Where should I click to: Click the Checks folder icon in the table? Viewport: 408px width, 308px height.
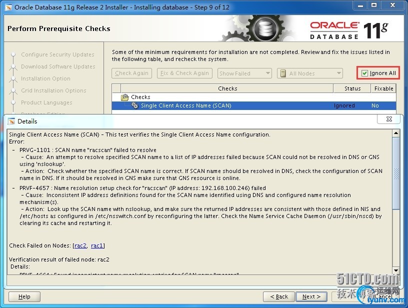pos(125,97)
